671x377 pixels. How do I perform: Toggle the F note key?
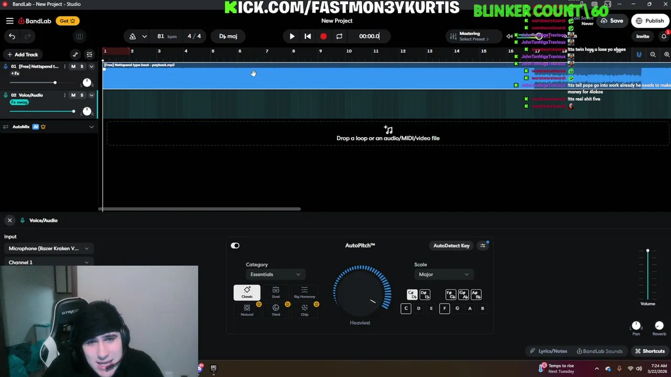(x=445, y=308)
